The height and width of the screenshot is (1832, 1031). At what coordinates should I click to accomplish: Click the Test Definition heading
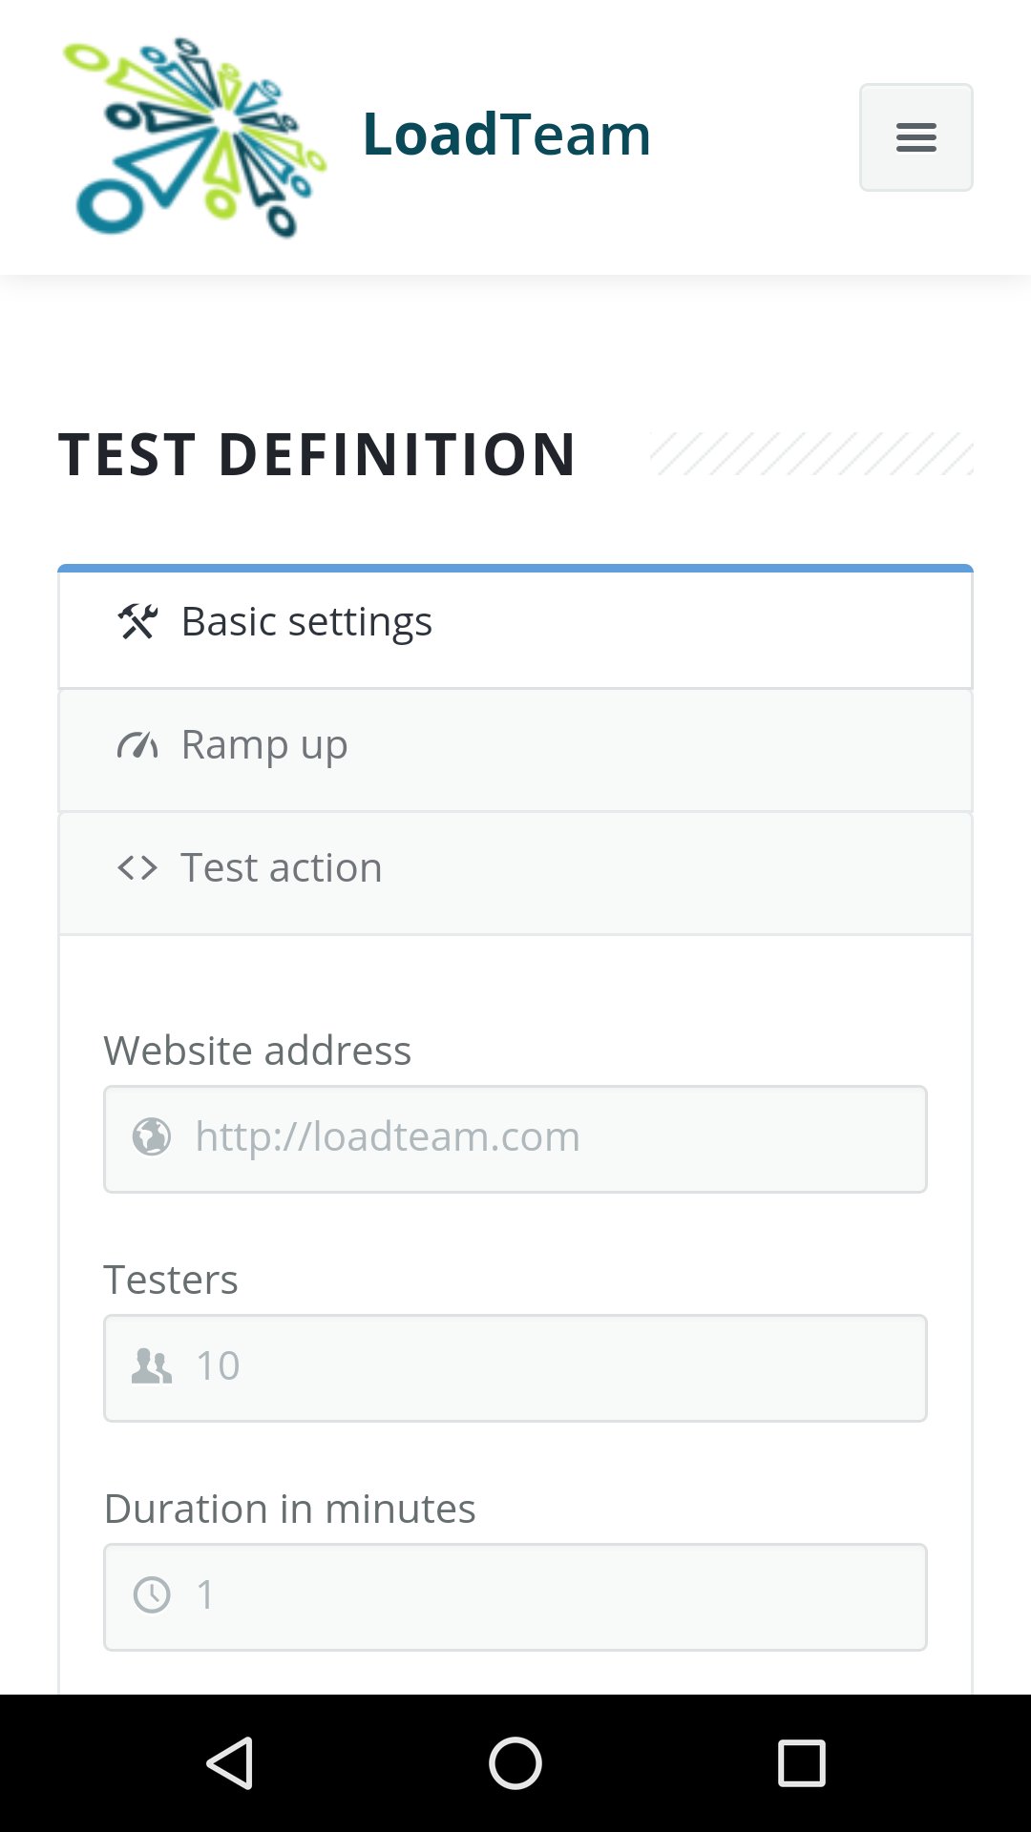click(318, 454)
